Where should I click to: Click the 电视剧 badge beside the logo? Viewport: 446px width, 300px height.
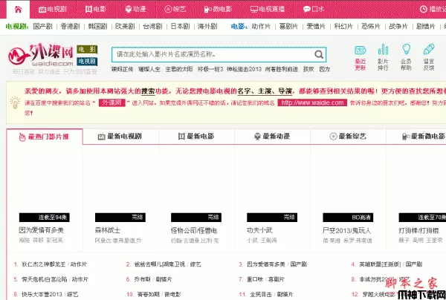[x=87, y=62]
